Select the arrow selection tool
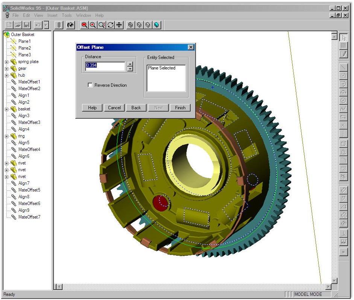The image size is (354, 300). (x=344, y=38)
